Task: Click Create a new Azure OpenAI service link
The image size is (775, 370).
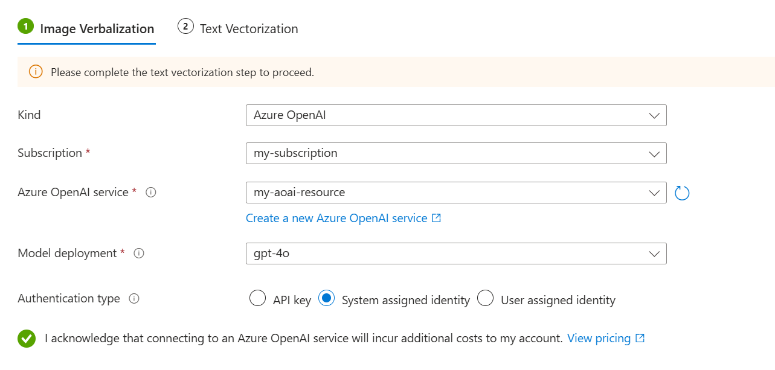Action: [x=336, y=218]
